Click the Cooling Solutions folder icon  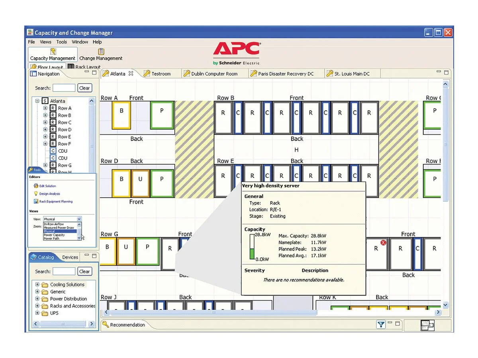point(44,284)
